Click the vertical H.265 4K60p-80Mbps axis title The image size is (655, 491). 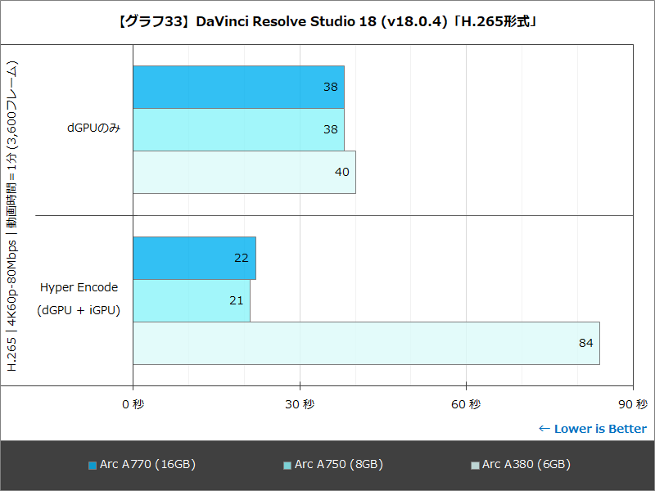tap(12, 216)
